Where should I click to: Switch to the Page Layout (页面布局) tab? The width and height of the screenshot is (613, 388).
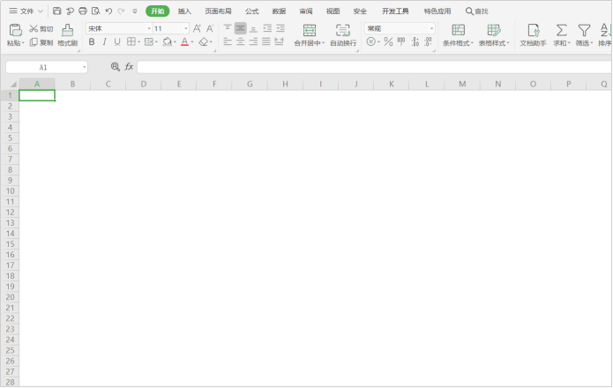click(218, 11)
